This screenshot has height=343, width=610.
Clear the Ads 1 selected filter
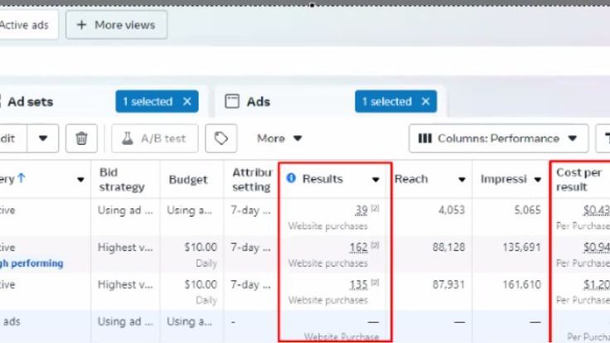(426, 102)
